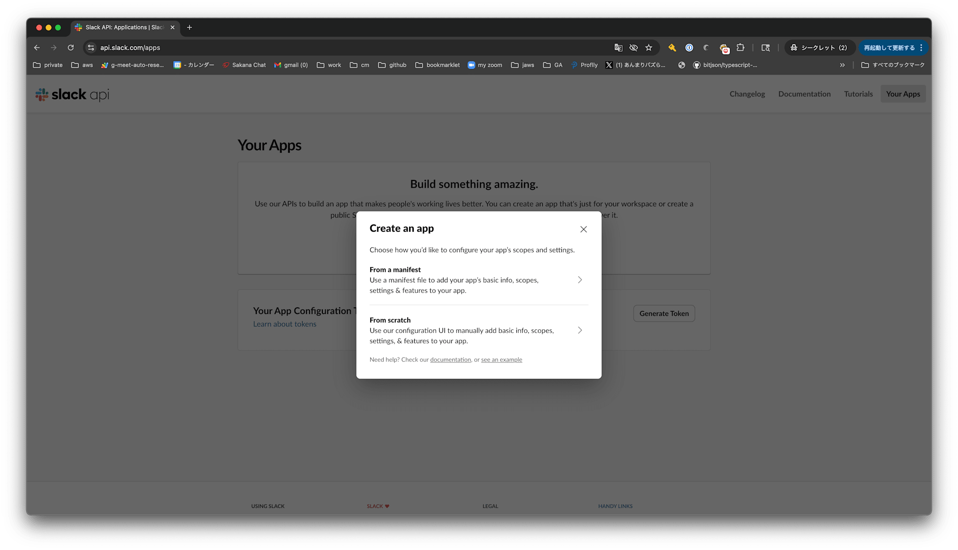This screenshot has width=958, height=550.
Task: Open the Chrome three-dot menu
Action: coord(921,47)
